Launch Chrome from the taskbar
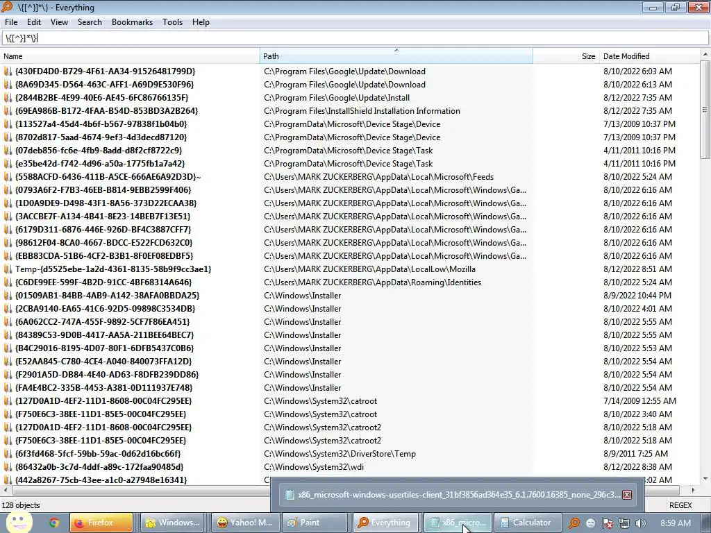 [54, 523]
